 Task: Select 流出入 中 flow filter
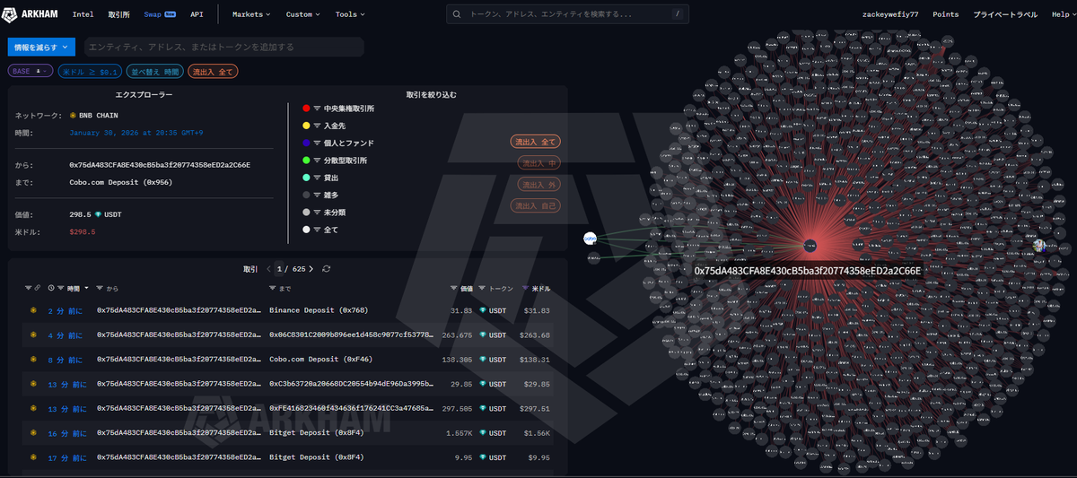[x=540, y=163]
